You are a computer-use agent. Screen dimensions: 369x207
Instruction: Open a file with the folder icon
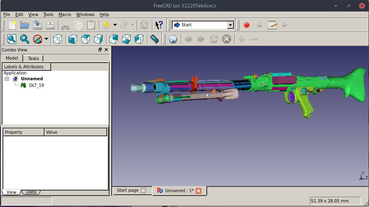click(25, 25)
